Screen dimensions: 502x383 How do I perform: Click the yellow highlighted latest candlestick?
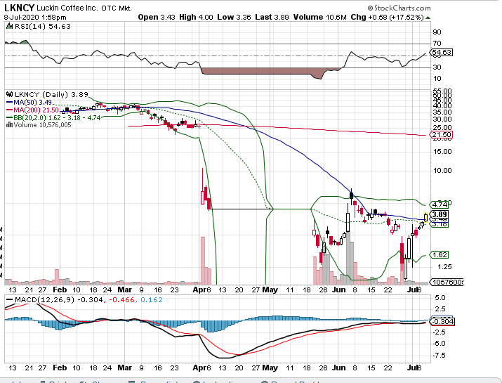pyautogui.click(x=425, y=217)
